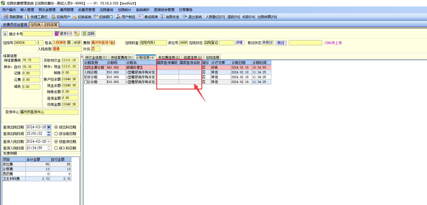Click the 国家医保名称 column header
The image size is (427, 205).
pos(190,63)
